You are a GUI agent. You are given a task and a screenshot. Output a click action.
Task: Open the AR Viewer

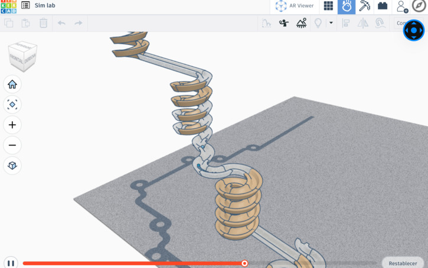click(x=295, y=6)
